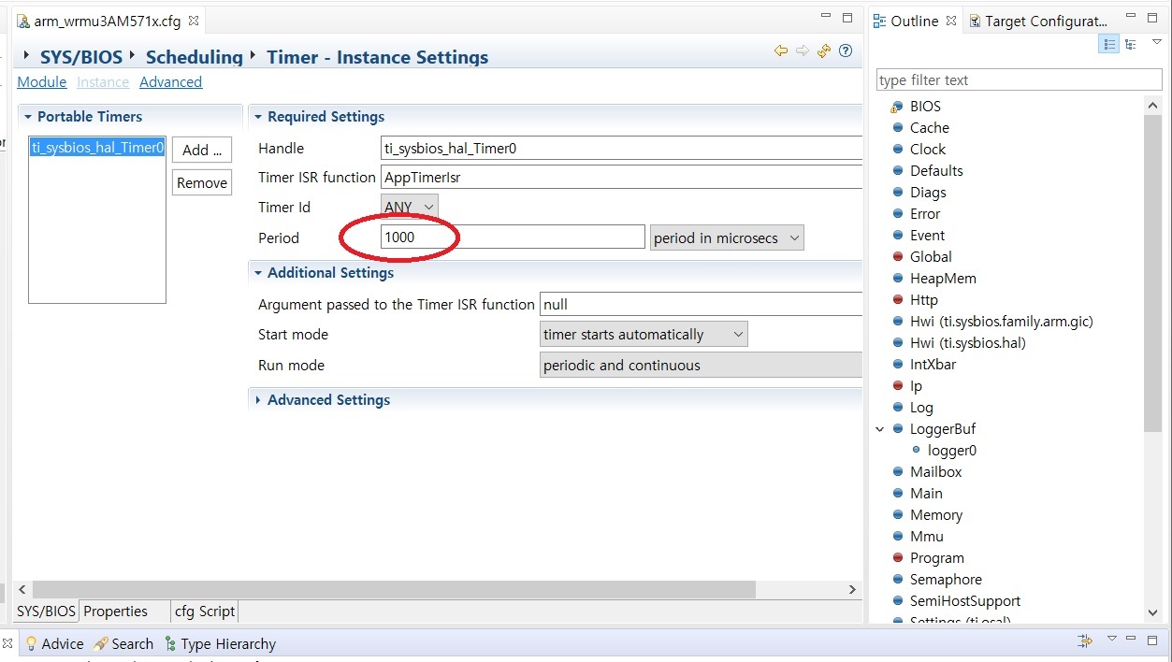Open the period in microsecs dropdown
This screenshot has height=662, width=1172.
point(727,238)
